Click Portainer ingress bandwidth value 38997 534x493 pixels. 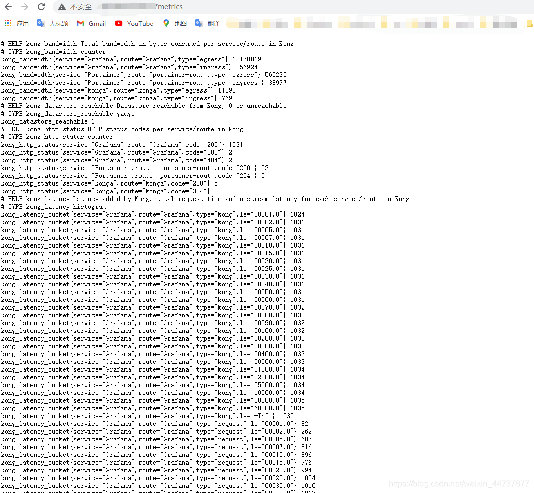(277, 83)
